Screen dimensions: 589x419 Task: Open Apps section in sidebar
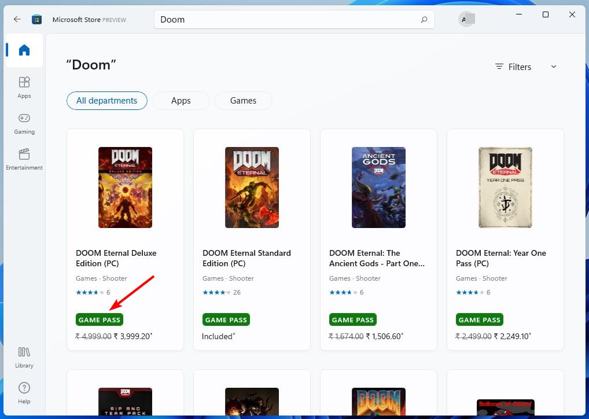(x=24, y=87)
